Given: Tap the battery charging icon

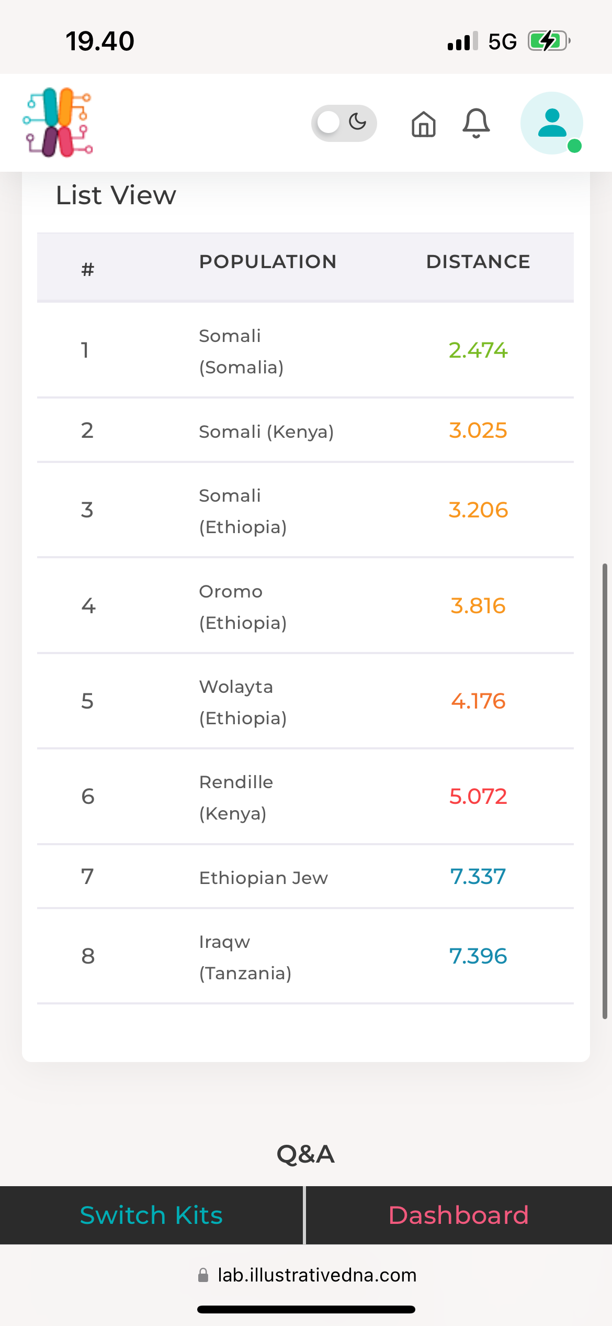Looking at the screenshot, I should pyautogui.click(x=548, y=41).
